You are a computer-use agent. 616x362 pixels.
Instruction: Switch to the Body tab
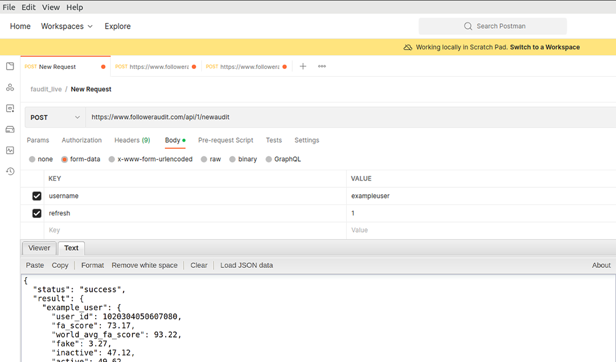(175, 140)
